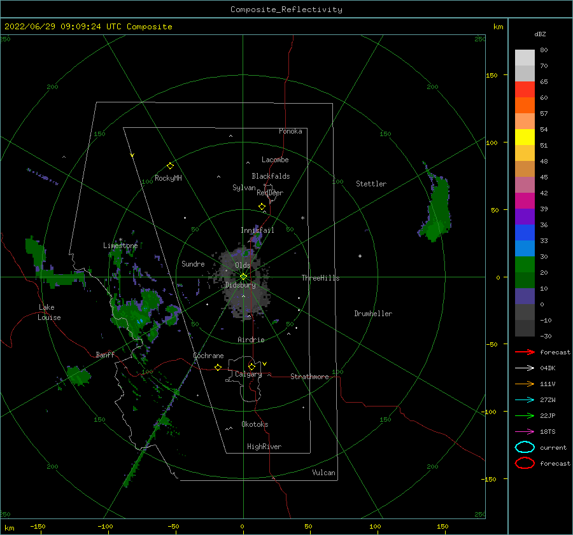Click the Limestone label
Screen dimensions: 573x535
pos(120,246)
